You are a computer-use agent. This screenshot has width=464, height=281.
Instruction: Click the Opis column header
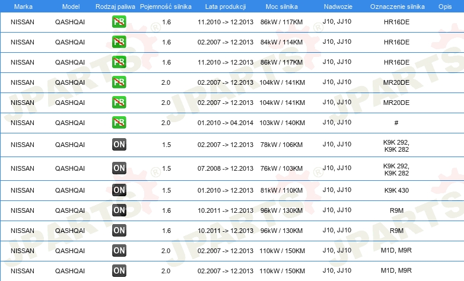[x=445, y=7]
